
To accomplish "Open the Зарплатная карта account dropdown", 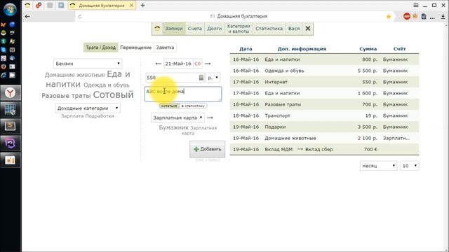I will click(177, 118).
